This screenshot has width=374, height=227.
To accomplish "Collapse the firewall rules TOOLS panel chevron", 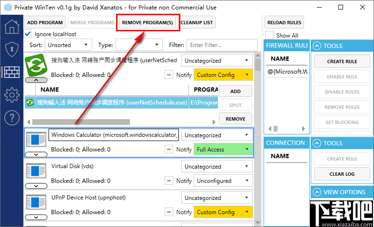I will tap(317, 46).
